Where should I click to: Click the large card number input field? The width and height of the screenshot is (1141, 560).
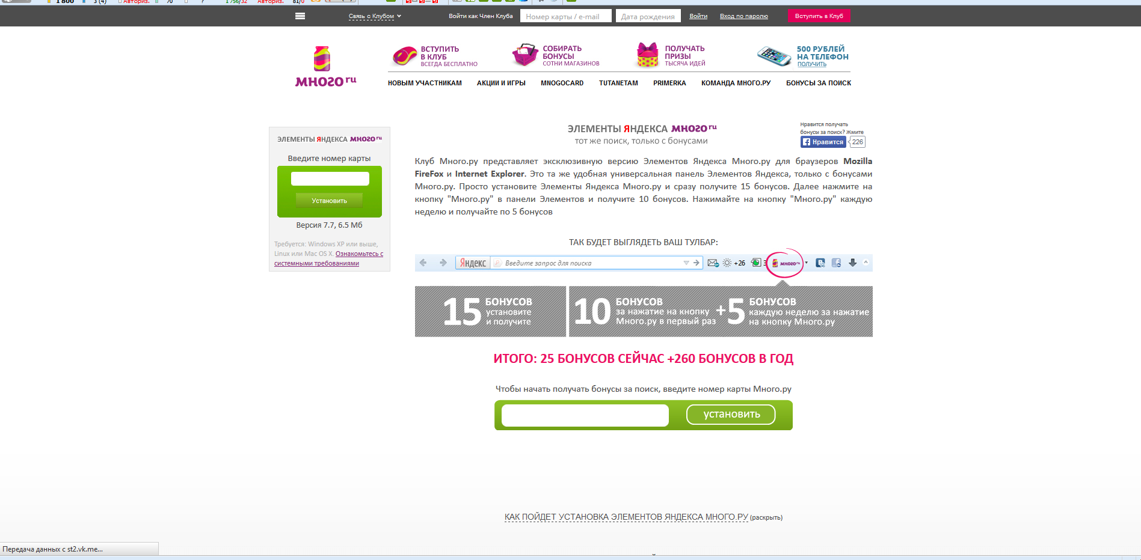[x=585, y=415]
